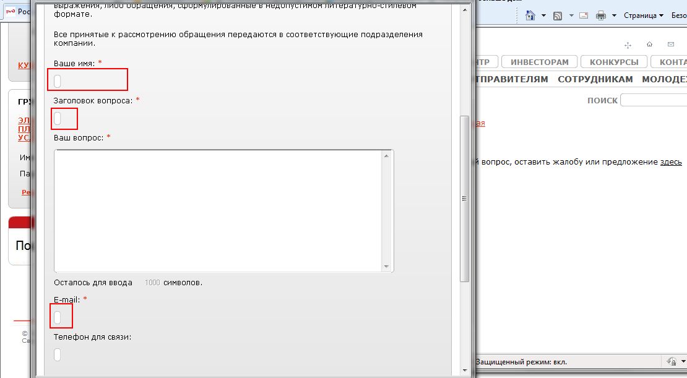Click the E-mail input field
Image resolution: width=687 pixels, height=378 pixels.
pyautogui.click(x=62, y=317)
